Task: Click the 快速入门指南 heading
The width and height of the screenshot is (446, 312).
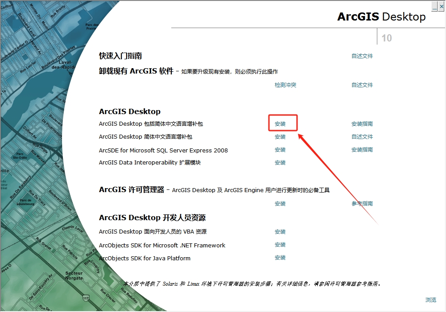Action: (120, 56)
